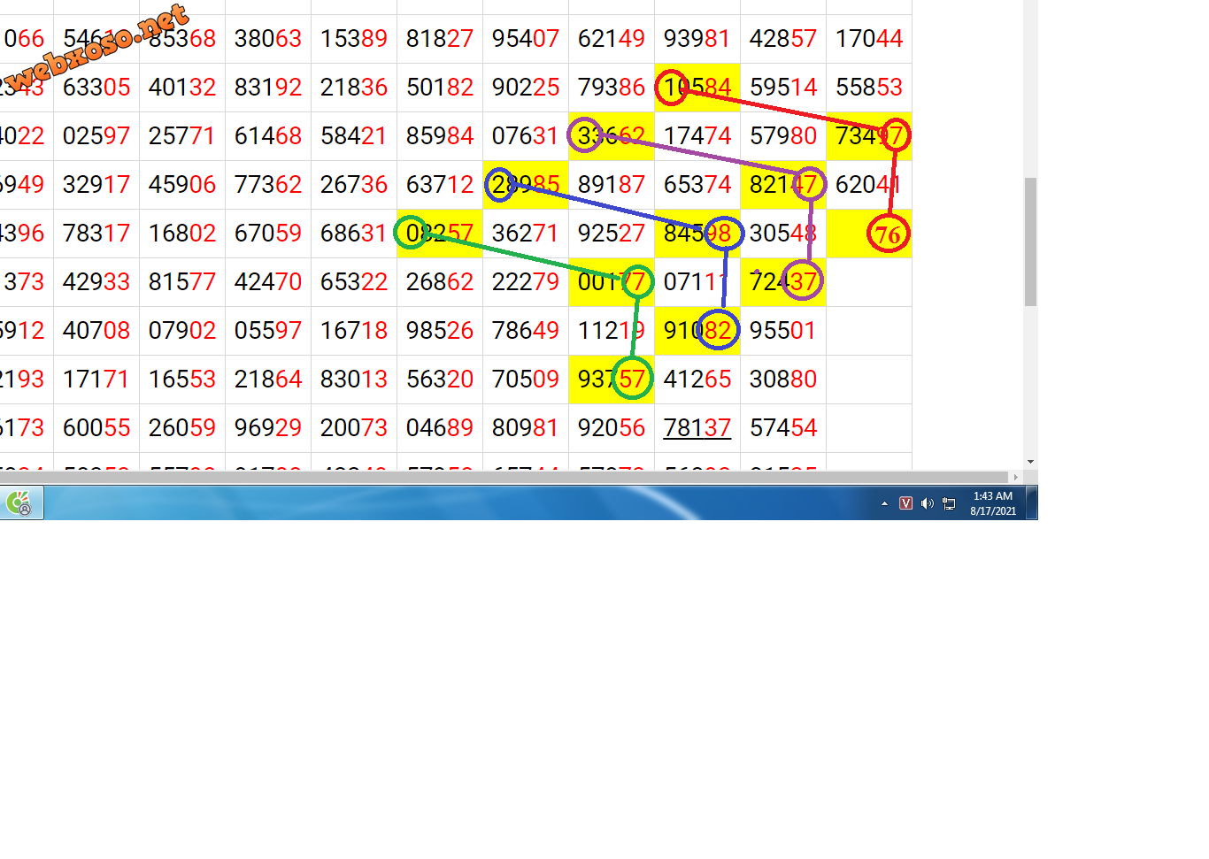Select the highlighted 10584 cell
The image size is (1209, 859).
pyautogui.click(x=697, y=88)
